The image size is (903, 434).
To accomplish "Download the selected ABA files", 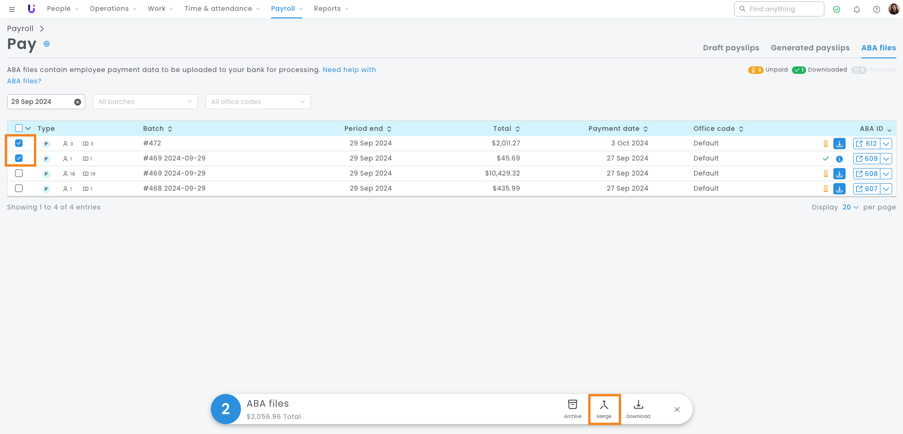I will [638, 409].
